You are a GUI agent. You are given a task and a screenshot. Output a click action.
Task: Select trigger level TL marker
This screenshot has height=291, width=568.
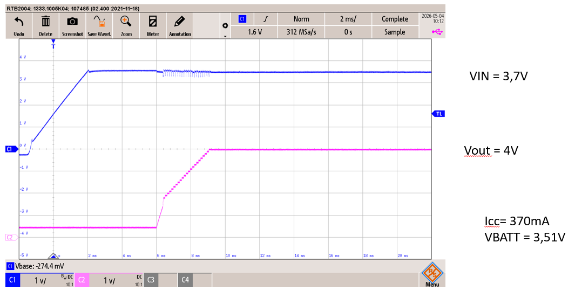438,114
